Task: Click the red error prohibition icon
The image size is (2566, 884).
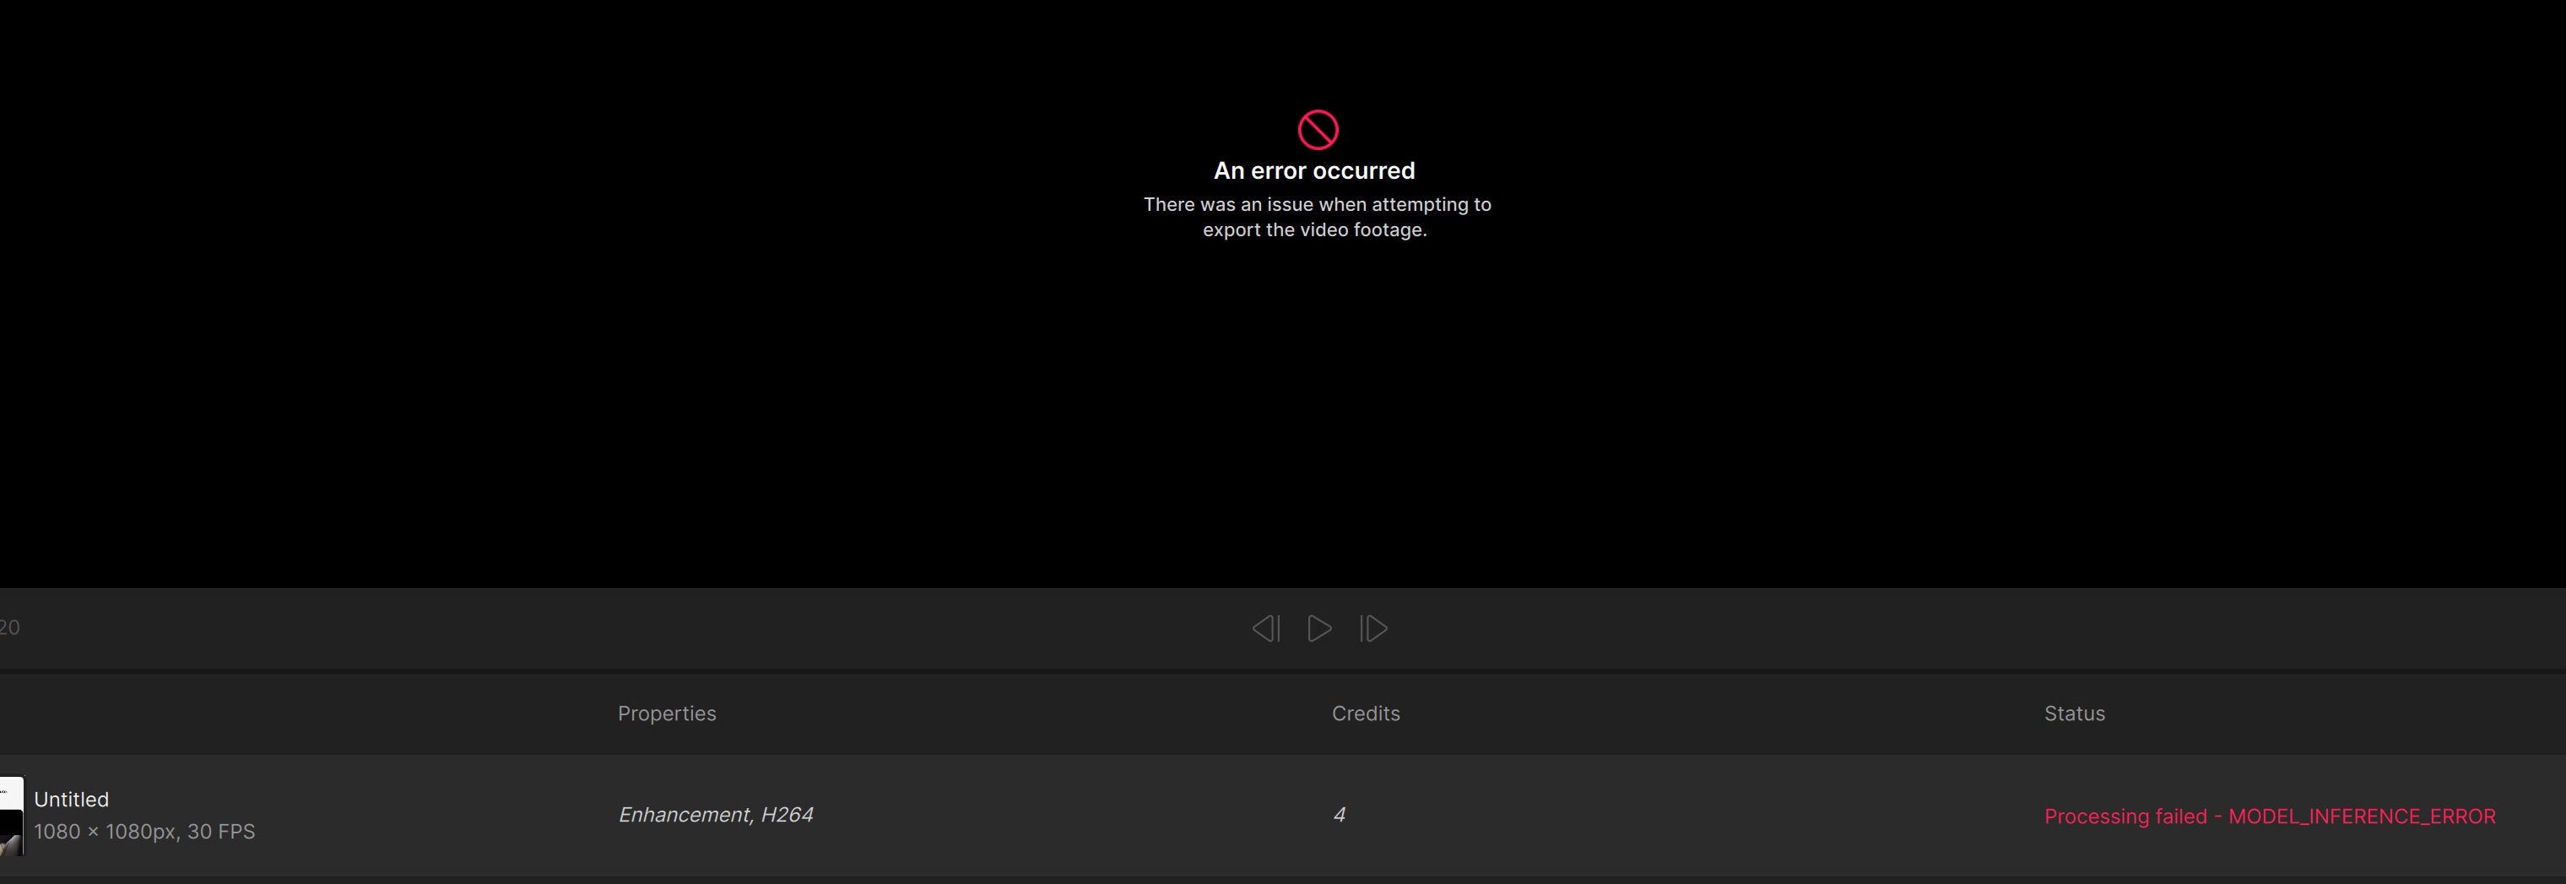Action: pyautogui.click(x=1317, y=129)
